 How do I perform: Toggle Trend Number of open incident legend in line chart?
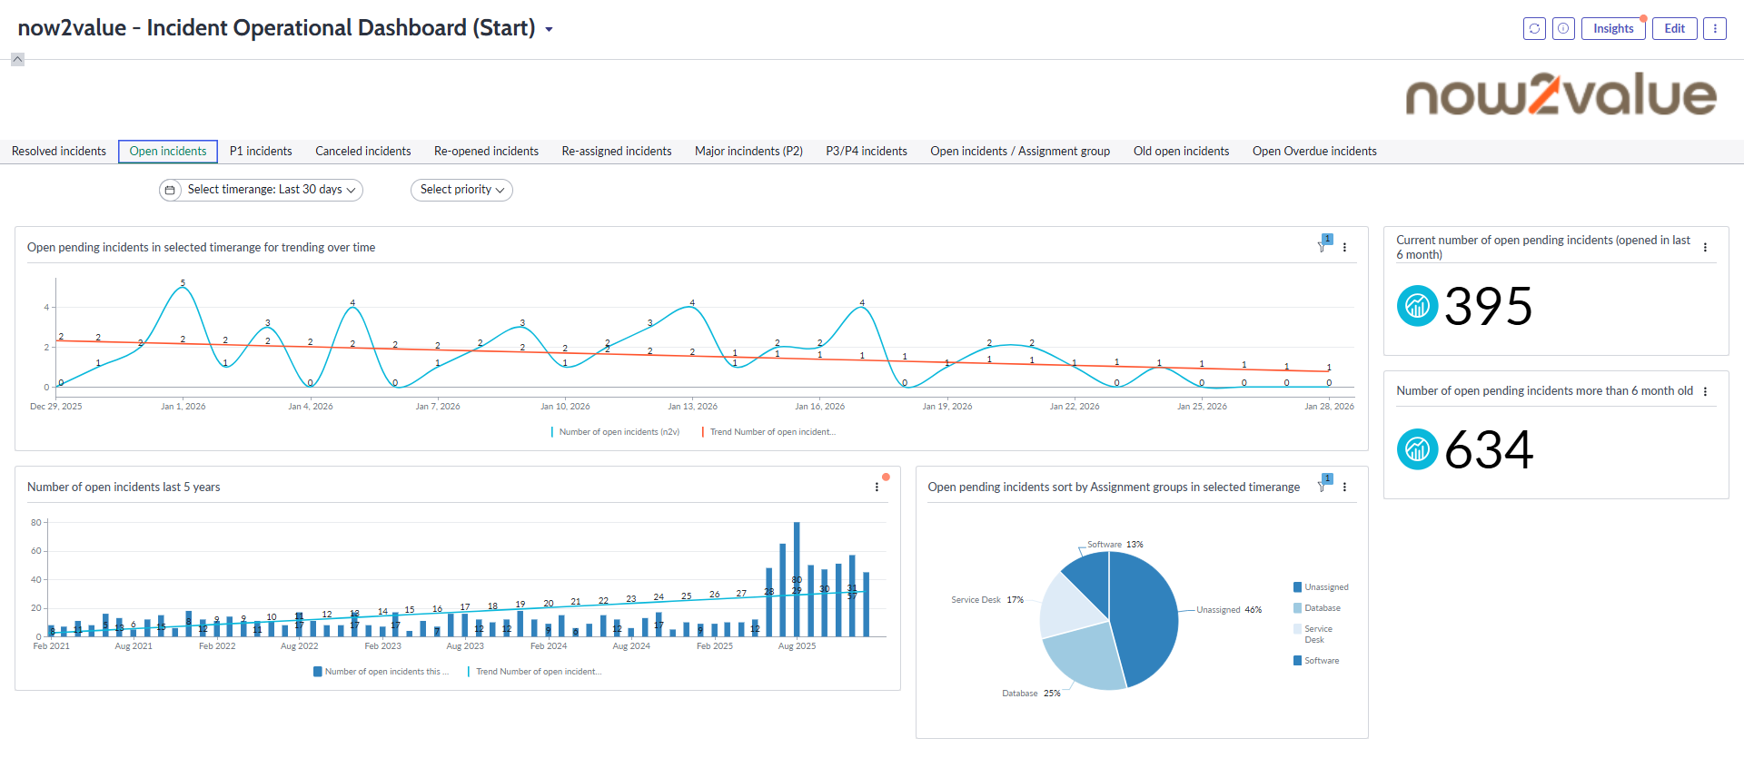[768, 432]
